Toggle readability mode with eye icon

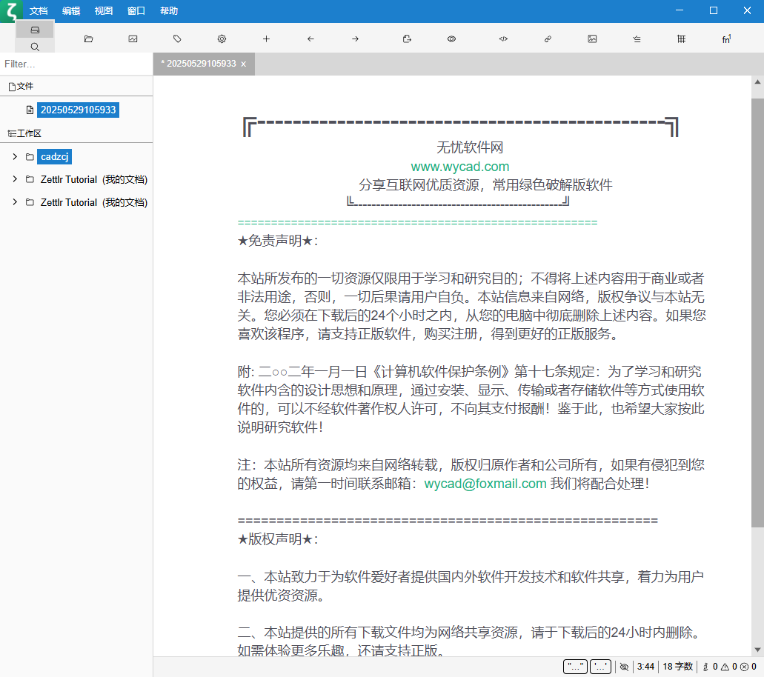[451, 39]
